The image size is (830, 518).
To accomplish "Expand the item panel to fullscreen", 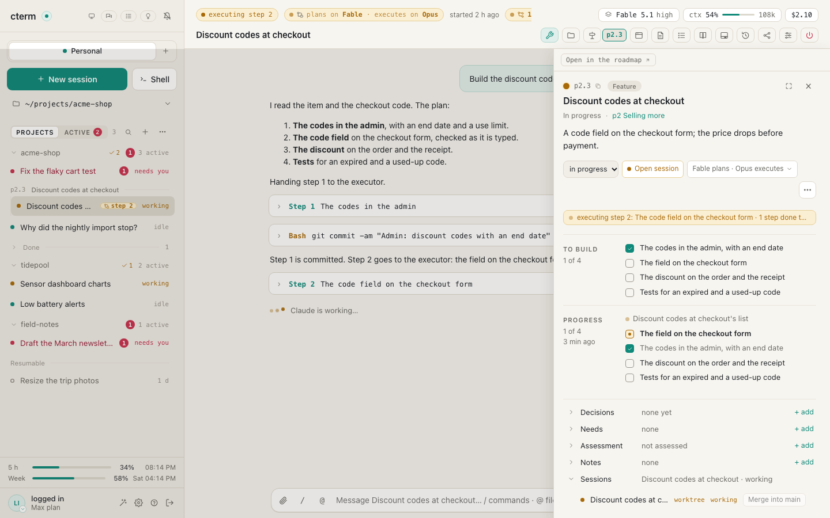I will click(x=788, y=86).
